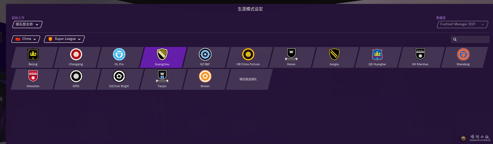Click the China flag icon
This screenshot has height=144, width=493.
[x=18, y=39]
